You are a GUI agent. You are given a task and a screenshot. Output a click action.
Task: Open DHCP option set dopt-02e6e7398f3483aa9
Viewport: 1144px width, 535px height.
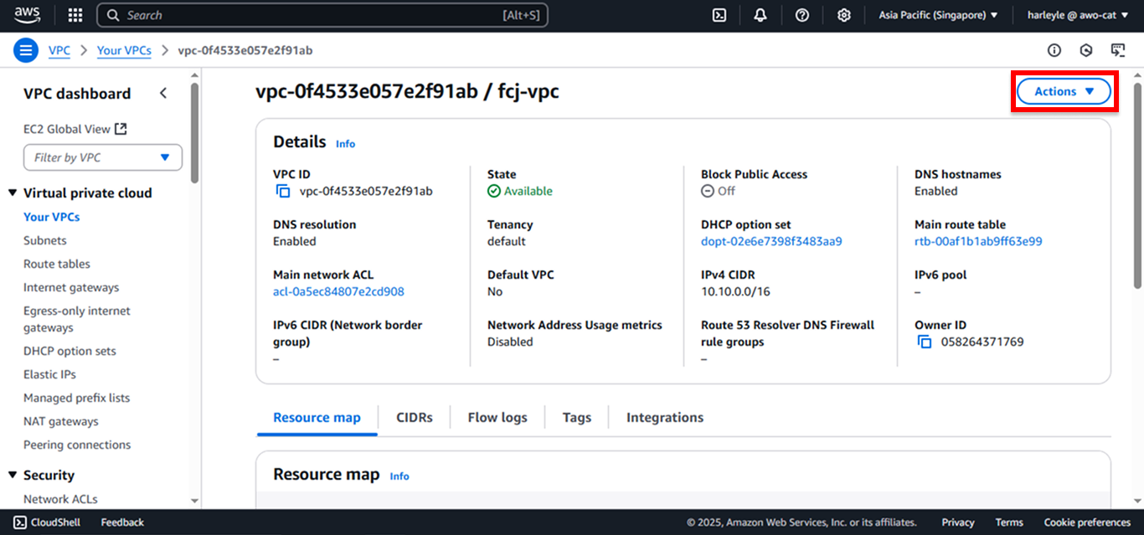click(771, 241)
